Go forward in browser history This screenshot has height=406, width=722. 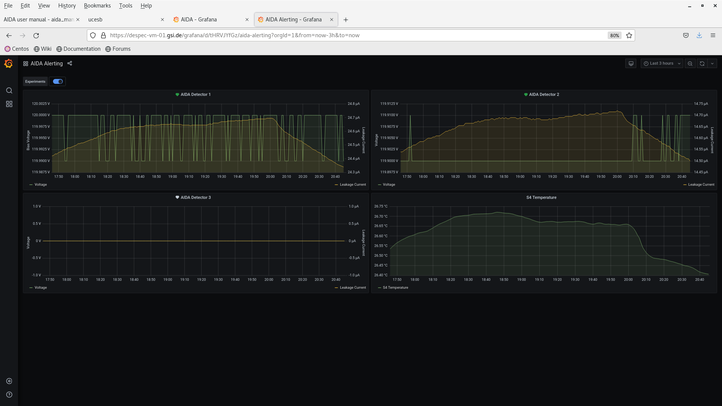[x=23, y=35]
